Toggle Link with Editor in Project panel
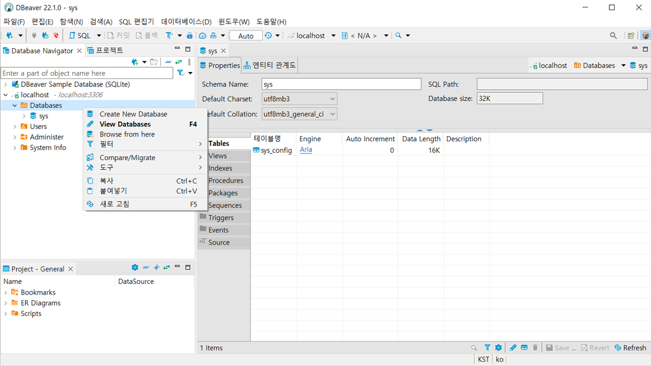The width and height of the screenshot is (651, 366). [x=167, y=268]
